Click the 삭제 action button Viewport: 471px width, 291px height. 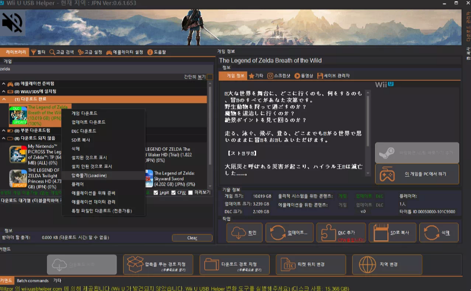[439, 233]
